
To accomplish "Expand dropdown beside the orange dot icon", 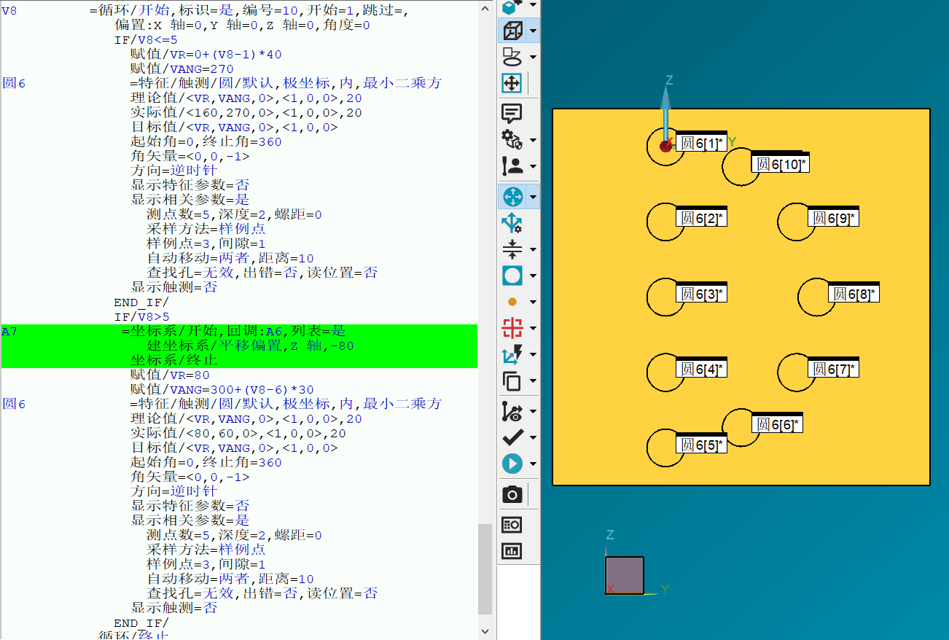I will click(534, 303).
